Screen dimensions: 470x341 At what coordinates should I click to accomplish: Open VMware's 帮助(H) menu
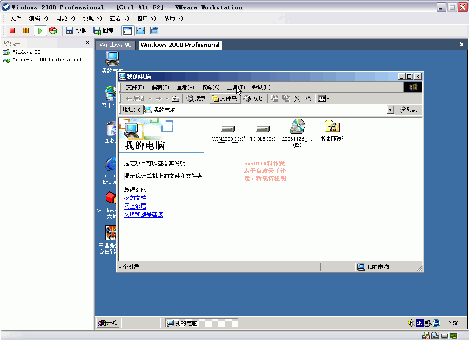pos(173,19)
